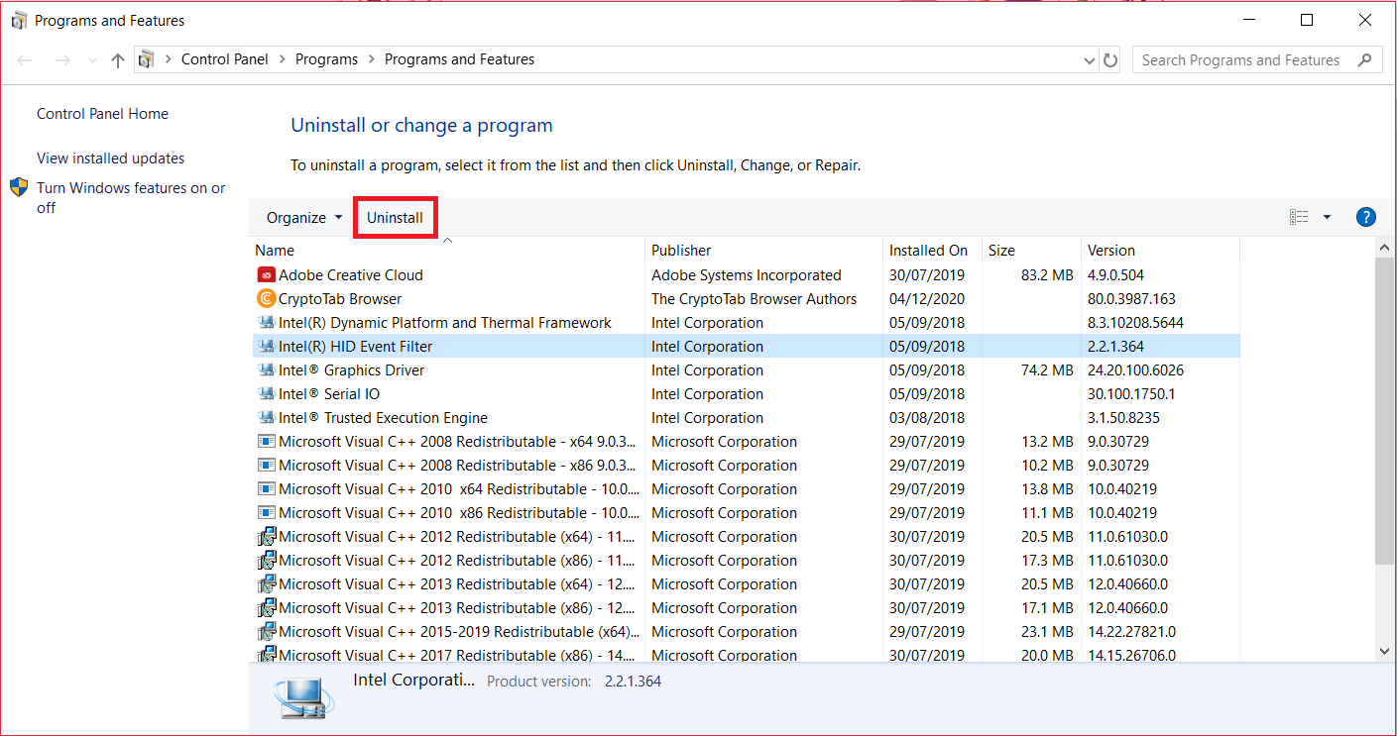Click the CryptoTab Browser orange icon

[266, 299]
